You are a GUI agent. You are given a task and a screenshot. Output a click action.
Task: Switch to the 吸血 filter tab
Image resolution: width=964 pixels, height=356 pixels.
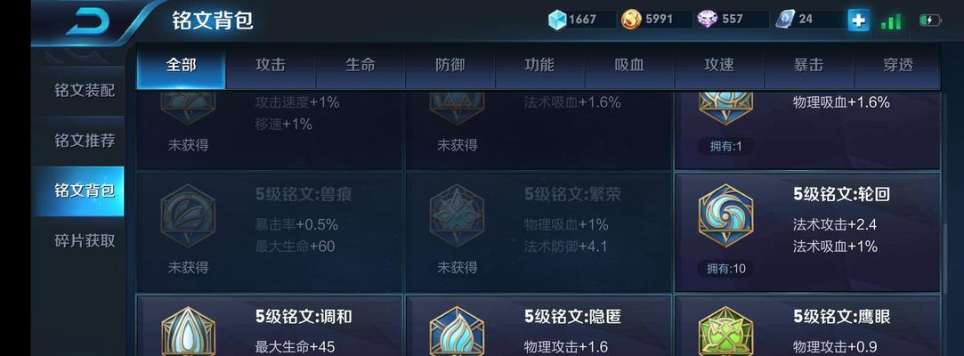(629, 65)
